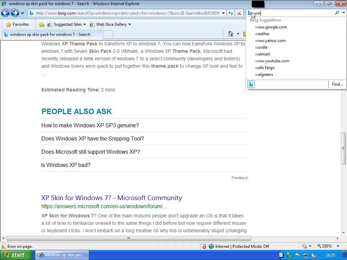Expand 'Is Windows XP bad?' question
Image resolution: width=347 pixels, height=260 pixels.
click(x=144, y=165)
